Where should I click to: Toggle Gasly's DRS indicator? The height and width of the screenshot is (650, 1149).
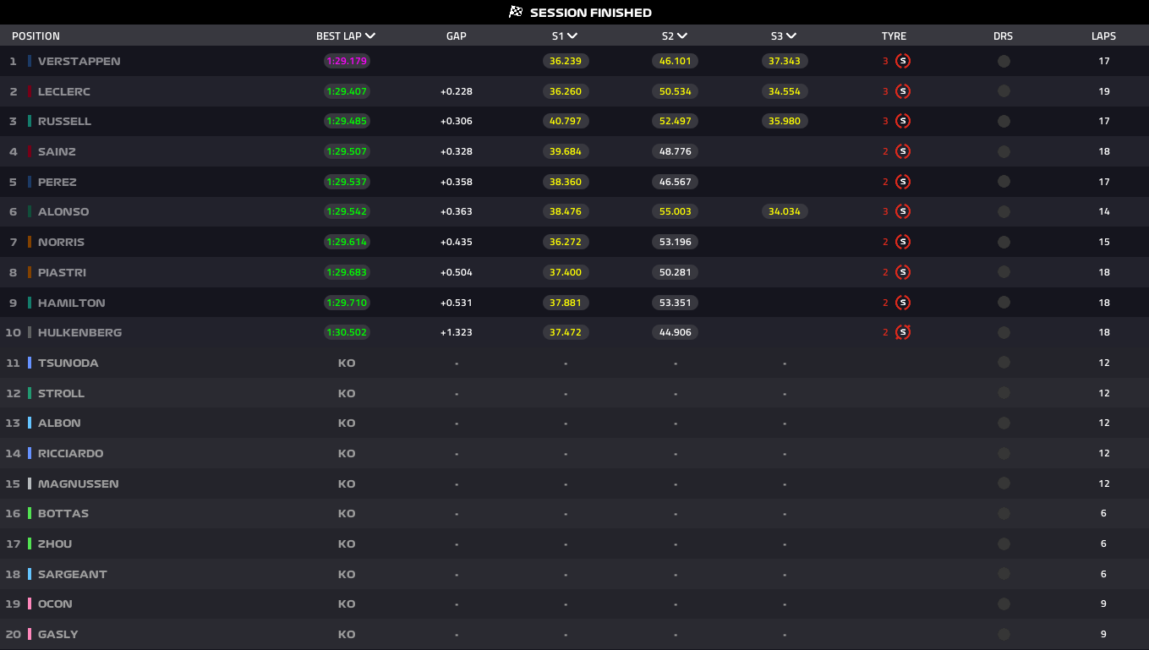[x=1004, y=634]
